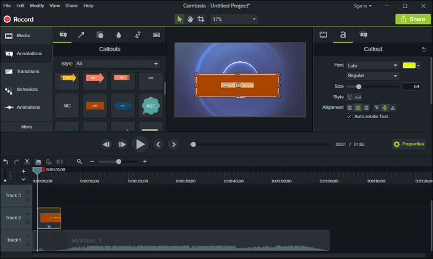433x259 pixels.
Task: Toggle visibility eye for Track 3
Action: pyautogui.click(x=28, y=192)
